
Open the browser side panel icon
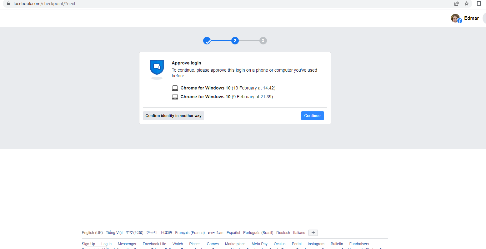coord(479,3)
